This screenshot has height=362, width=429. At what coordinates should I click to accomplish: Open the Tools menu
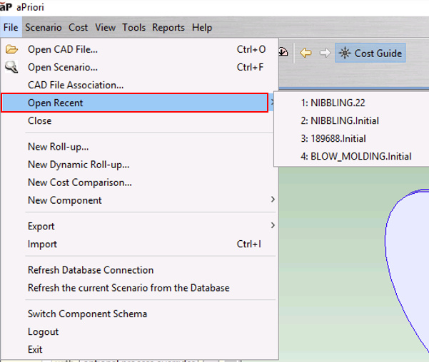[x=133, y=27]
